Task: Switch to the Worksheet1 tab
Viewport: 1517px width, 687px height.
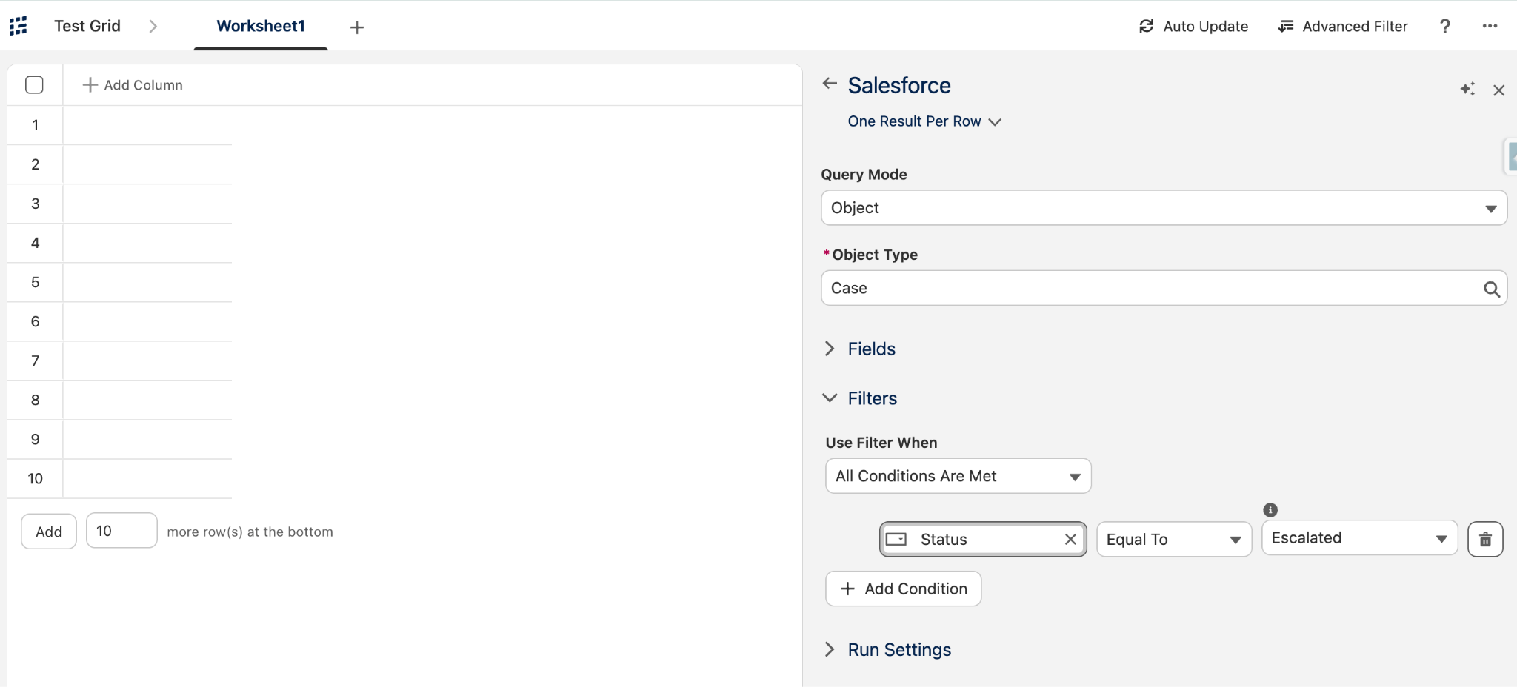Action: pyautogui.click(x=261, y=26)
